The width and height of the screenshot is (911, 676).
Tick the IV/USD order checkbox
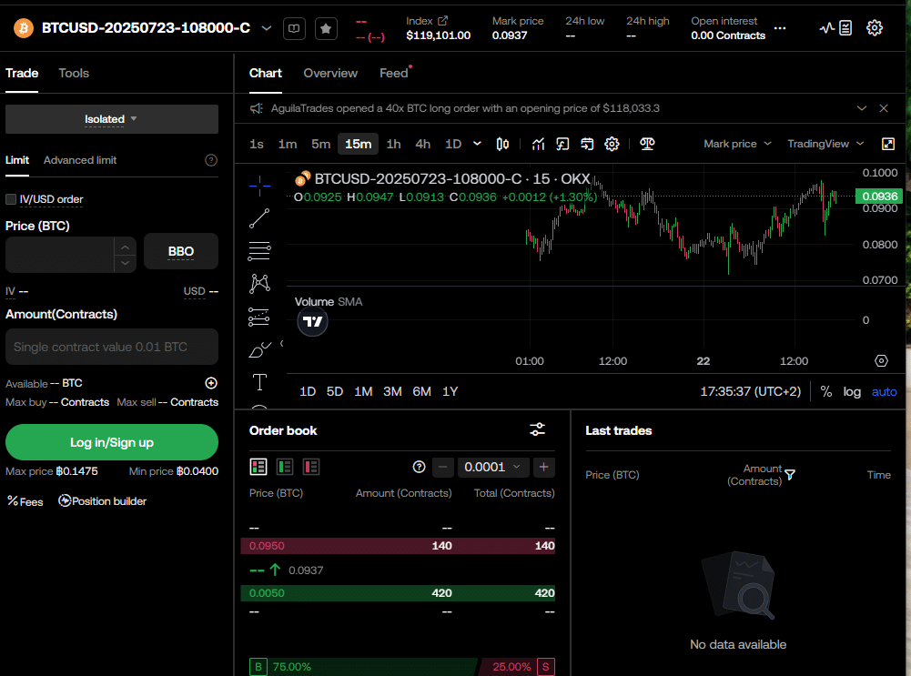click(x=11, y=199)
